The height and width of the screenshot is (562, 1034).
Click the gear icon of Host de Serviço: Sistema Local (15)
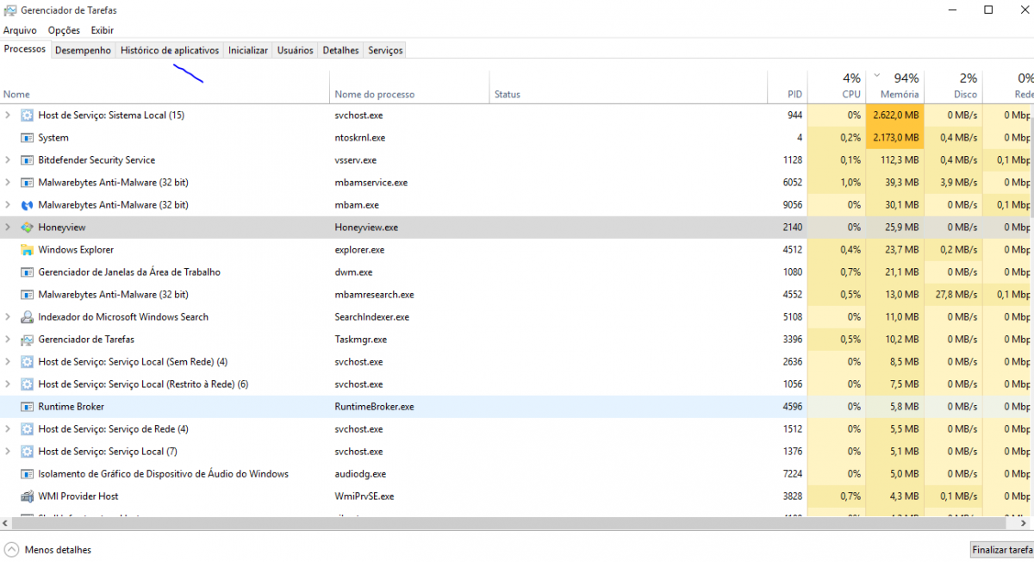click(27, 116)
